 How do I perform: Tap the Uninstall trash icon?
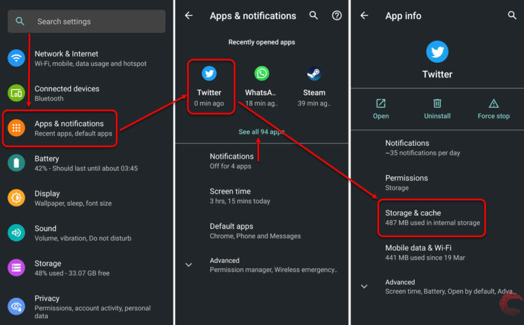pos(437,103)
